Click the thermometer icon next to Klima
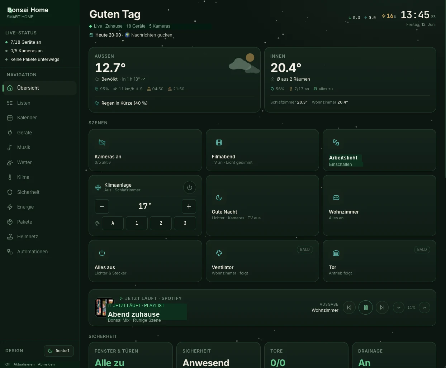 point(10,177)
